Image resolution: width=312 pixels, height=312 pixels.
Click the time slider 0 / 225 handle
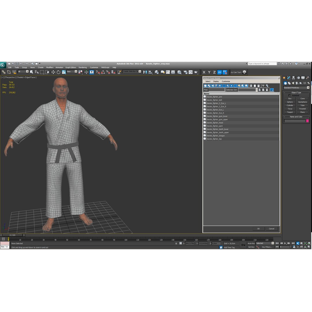coord(12,235)
